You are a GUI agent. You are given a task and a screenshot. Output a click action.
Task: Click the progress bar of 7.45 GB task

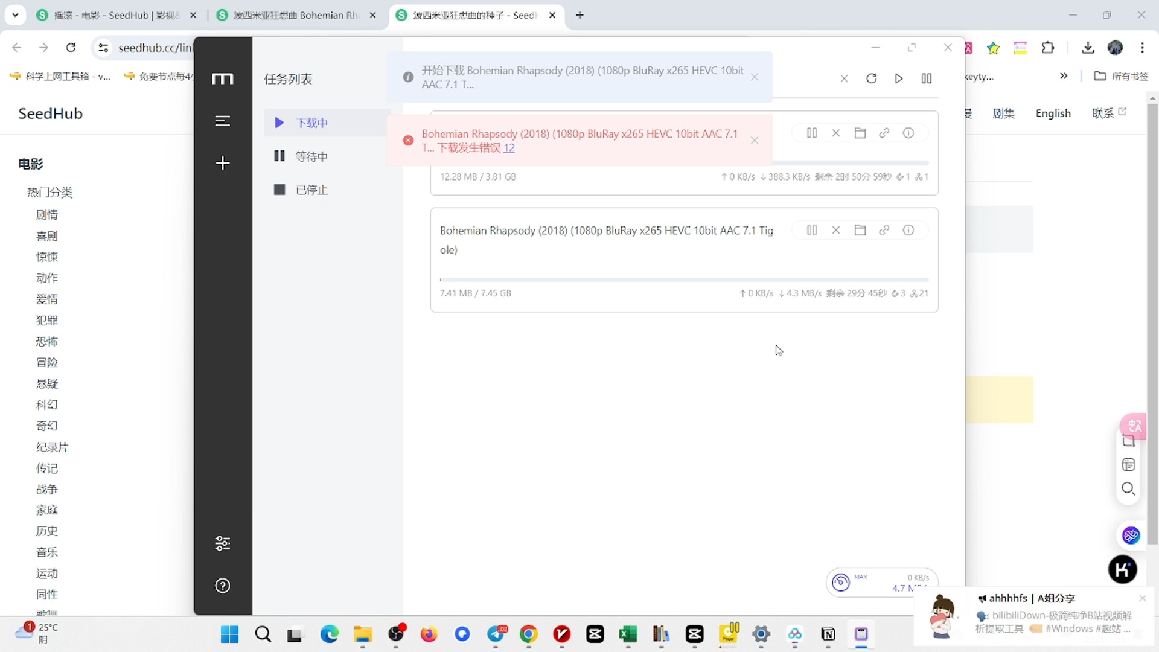click(x=684, y=280)
